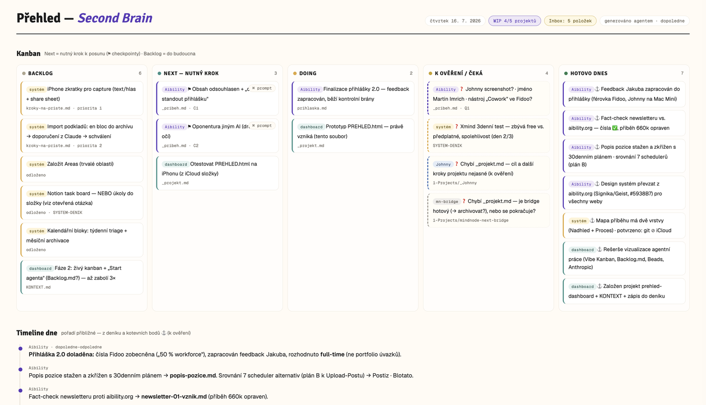Click the systém tag on Xmind 3denní test card
The height and width of the screenshot is (405, 706).
[443, 127]
